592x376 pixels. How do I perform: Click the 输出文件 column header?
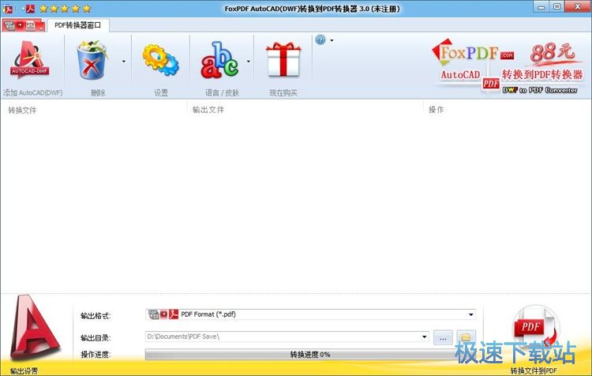tap(208, 110)
